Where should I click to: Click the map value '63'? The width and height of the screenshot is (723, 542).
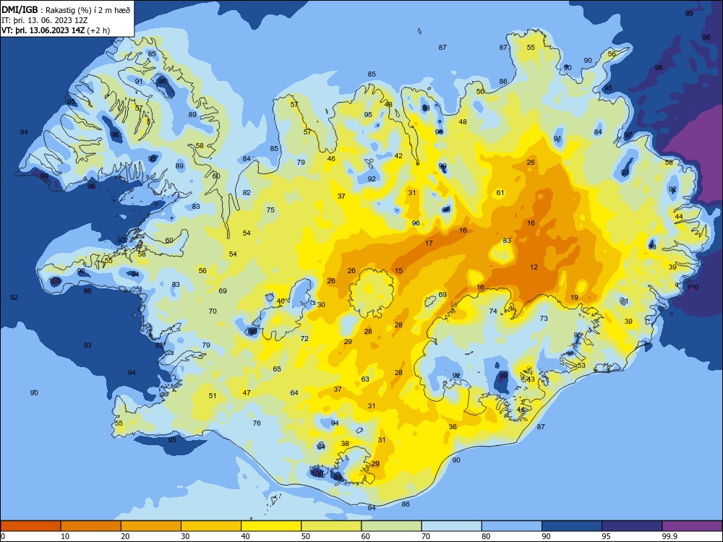(365, 379)
